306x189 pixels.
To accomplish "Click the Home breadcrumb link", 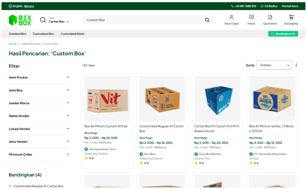I will coord(13,44).
